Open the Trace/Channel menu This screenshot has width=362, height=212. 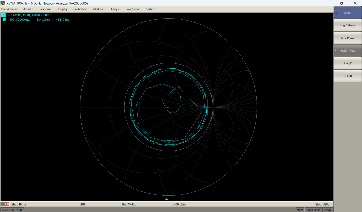(9, 9)
